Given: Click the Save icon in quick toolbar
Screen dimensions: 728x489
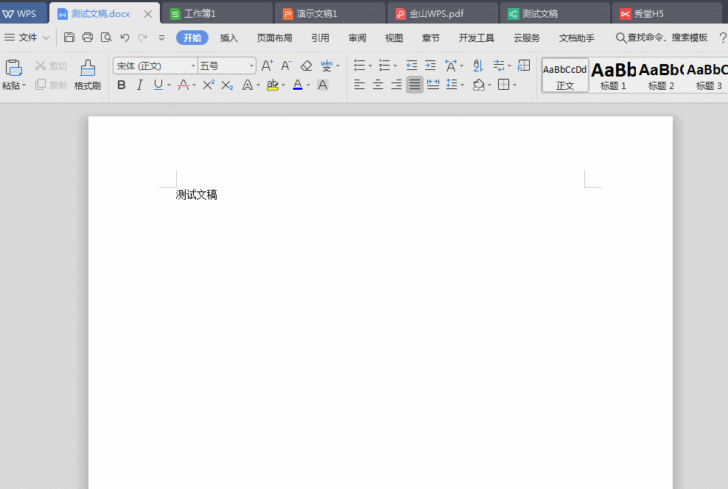Looking at the screenshot, I should (69, 38).
